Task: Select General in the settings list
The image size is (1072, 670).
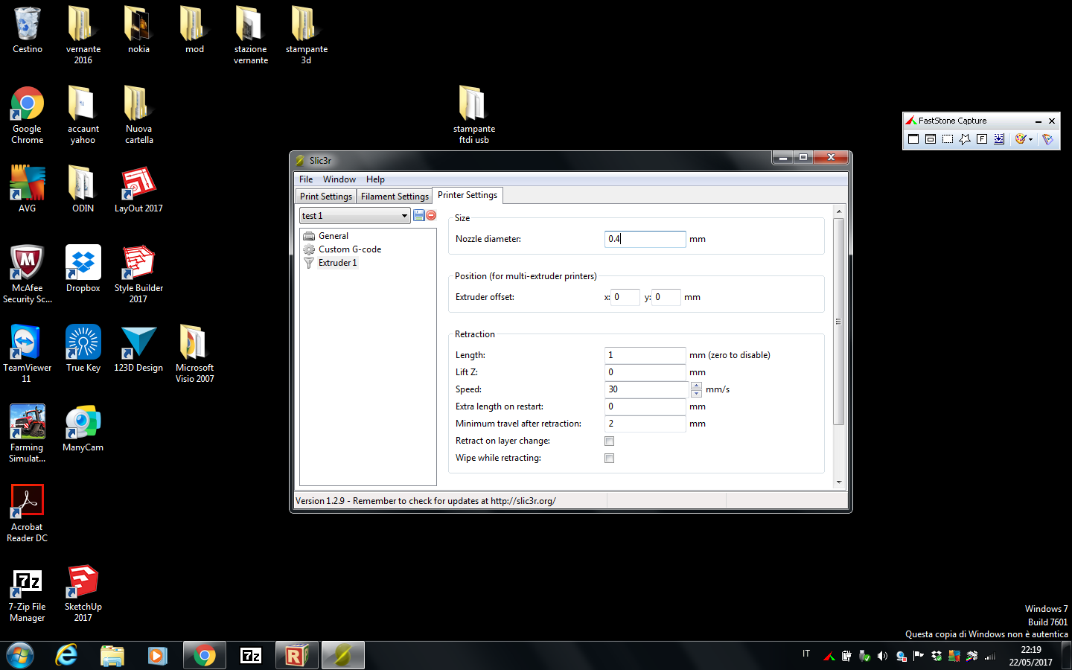Action: [x=333, y=236]
